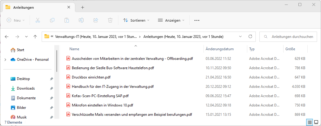
Task: Select Ausscheiden von Mitarbeitern Offboarding.pdf
Action: 133,59
